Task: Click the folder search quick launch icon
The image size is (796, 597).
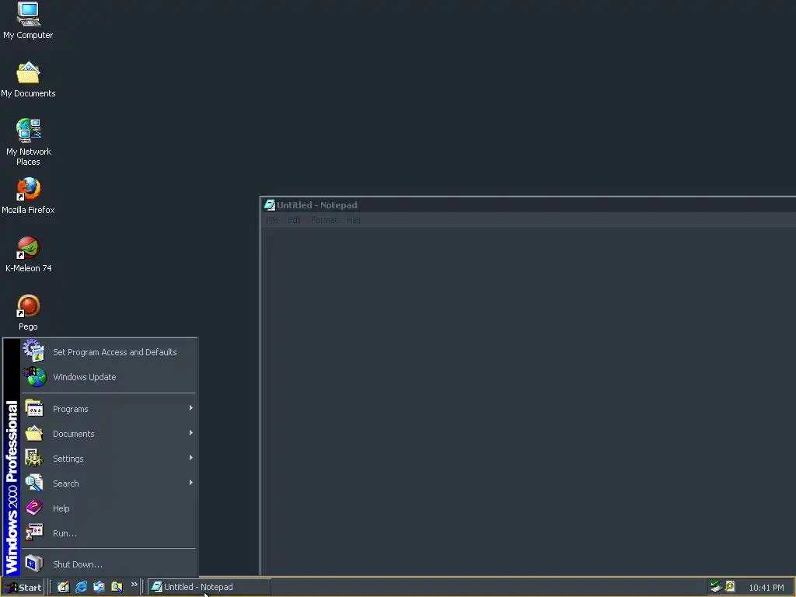Action: (x=117, y=587)
